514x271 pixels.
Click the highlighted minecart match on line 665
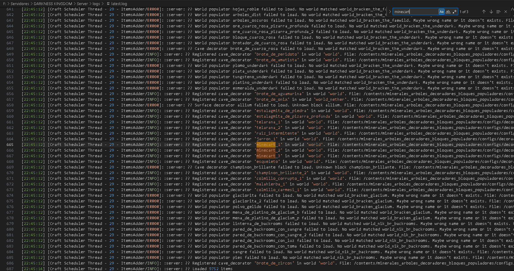click(266, 145)
